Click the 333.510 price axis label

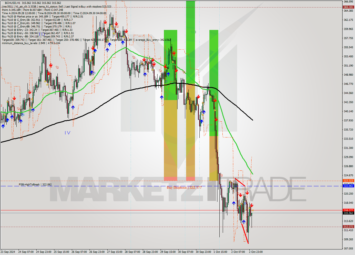[348, 139]
